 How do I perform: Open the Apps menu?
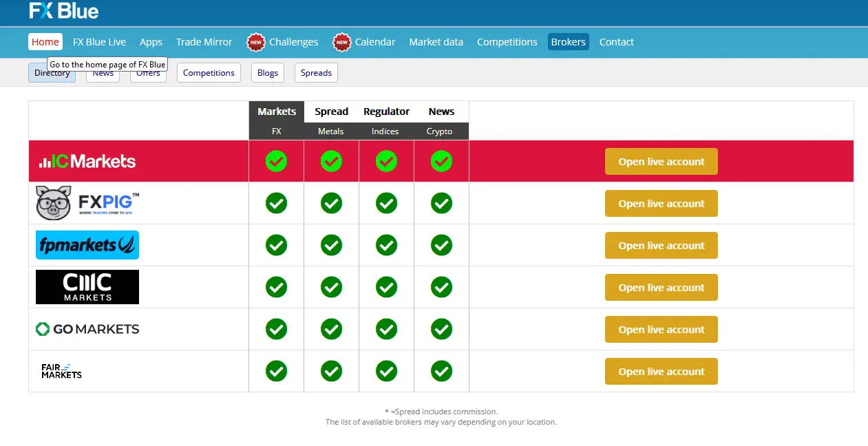tap(151, 42)
